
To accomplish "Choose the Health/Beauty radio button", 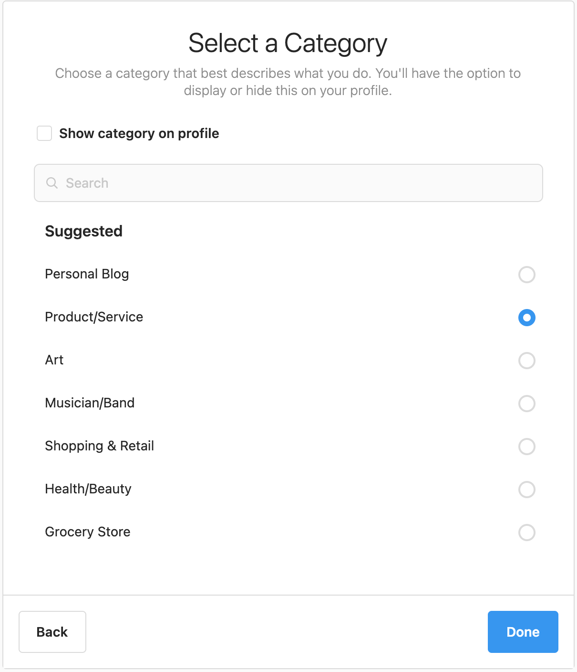I will (527, 490).
